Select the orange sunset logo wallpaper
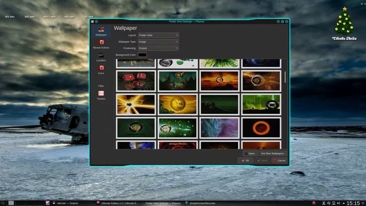The width and height of the screenshot is (366, 206). click(220, 81)
